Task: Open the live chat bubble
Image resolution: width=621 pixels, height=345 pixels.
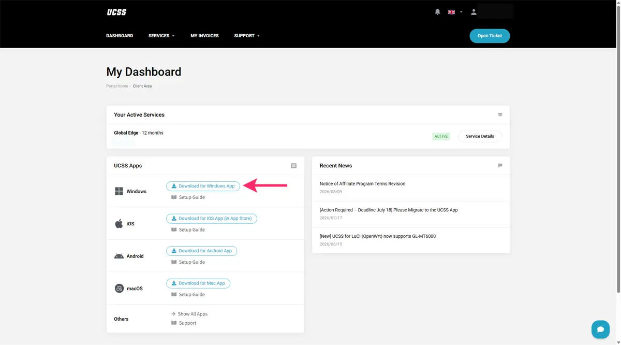Action: (600, 329)
